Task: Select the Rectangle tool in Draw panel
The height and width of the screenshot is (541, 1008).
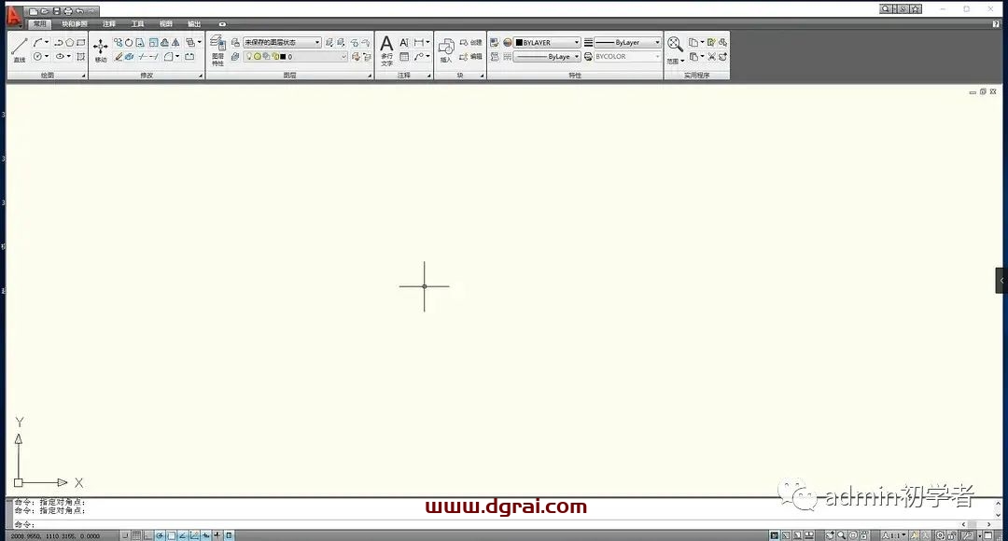Action: (81, 42)
